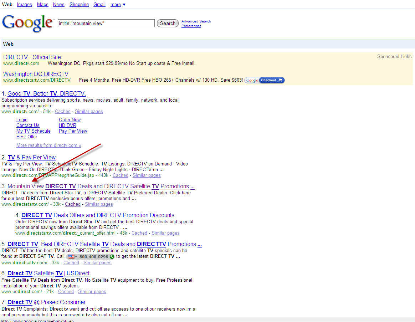
Task: Click the www.directstartv.com/DIRECTV ad URL
Action: point(37,80)
